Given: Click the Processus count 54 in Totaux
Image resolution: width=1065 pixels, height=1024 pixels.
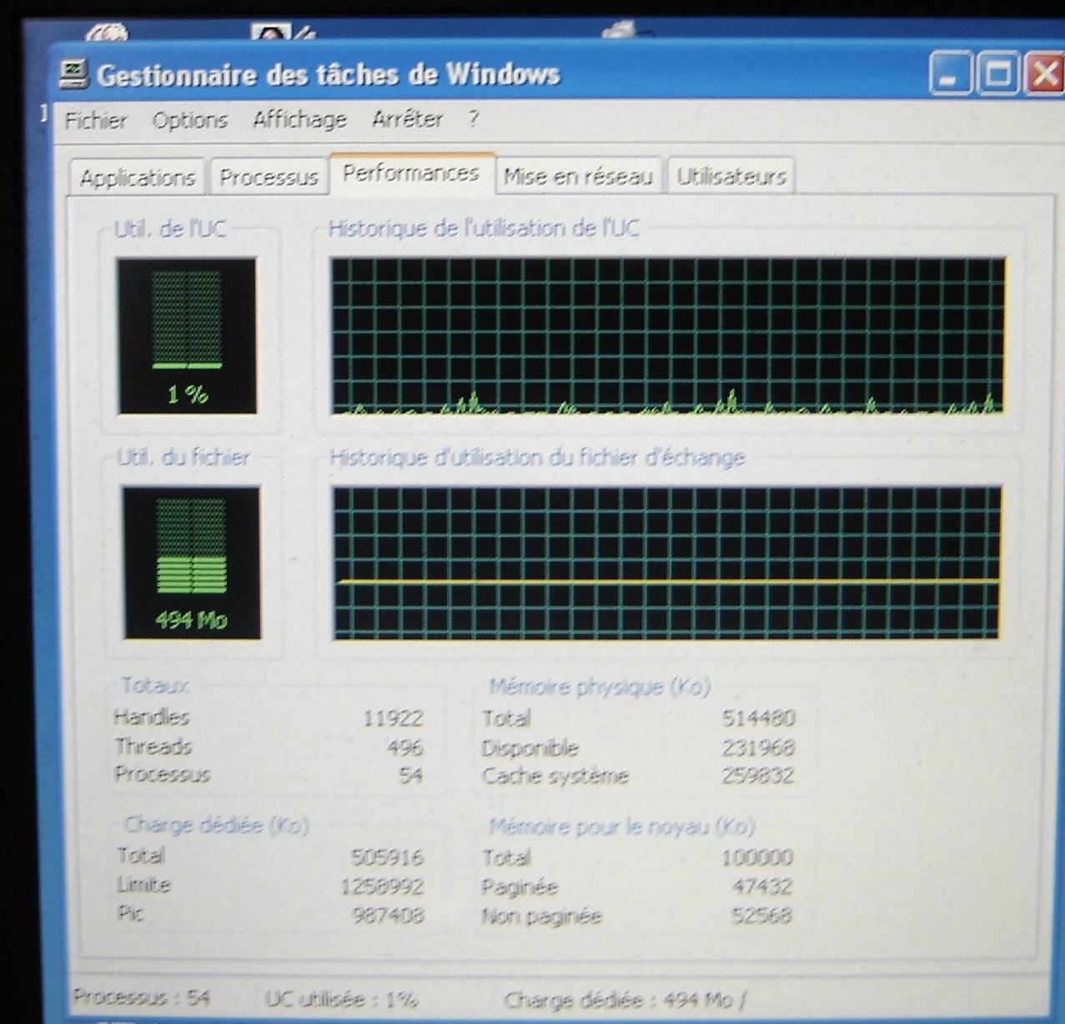Looking at the screenshot, I should coord(410,775).
